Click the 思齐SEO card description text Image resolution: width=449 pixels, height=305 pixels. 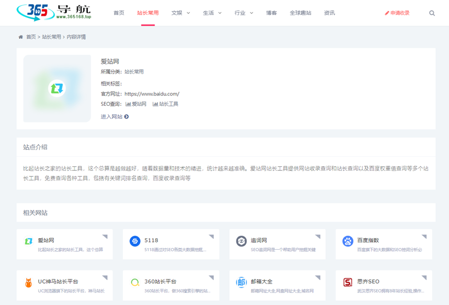pyautogui.click(x=391, y=291)
